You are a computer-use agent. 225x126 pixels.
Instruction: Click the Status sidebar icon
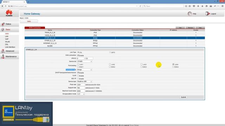pos(3,24)
